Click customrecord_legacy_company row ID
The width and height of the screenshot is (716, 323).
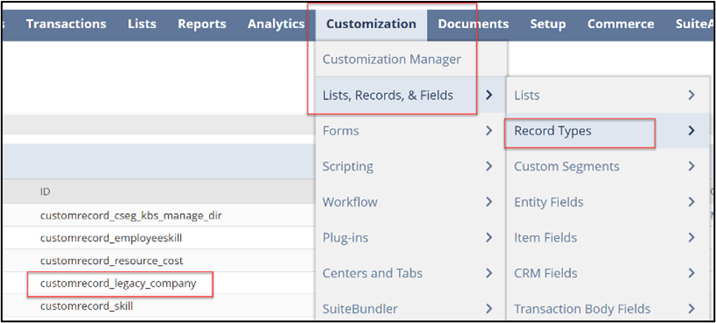pos(119,284)
